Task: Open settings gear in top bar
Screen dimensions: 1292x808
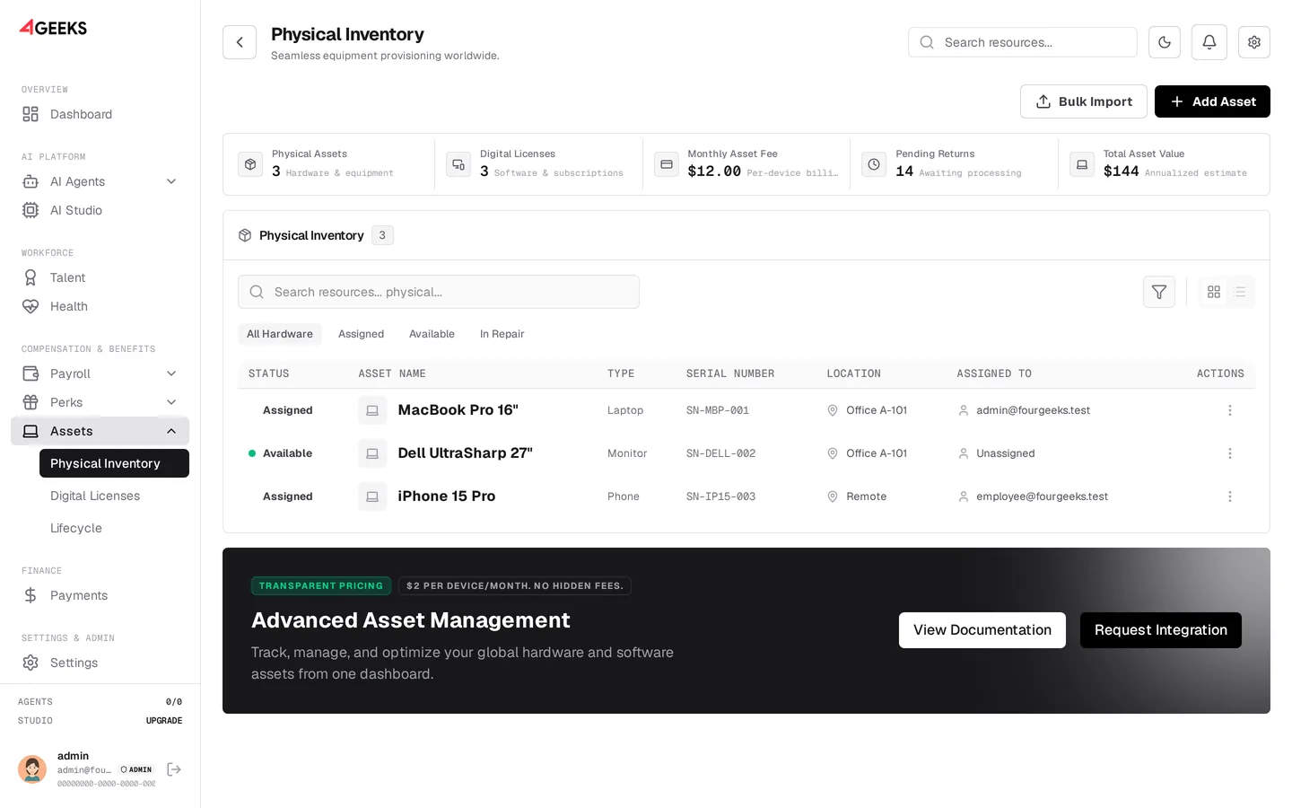Action: click(x=1254, y=42)
